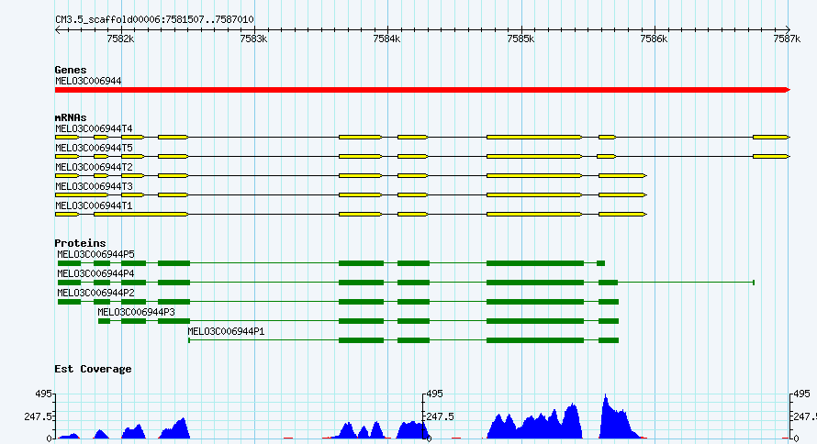Click the CM3.5_scaffold00006:7581507..7587010 coordinate label
Screen dimensions: 817x444
154,20
